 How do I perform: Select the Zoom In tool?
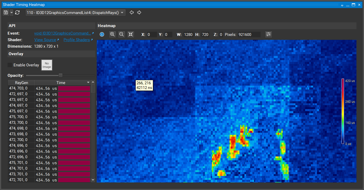point(112,34)
